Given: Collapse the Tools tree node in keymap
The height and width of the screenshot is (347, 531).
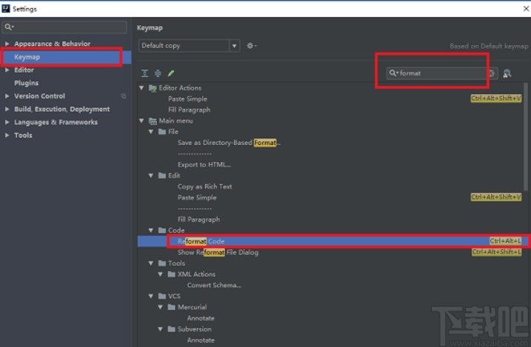Looking at the screenshot, I should pyautogui.click(x=151, y=263).
